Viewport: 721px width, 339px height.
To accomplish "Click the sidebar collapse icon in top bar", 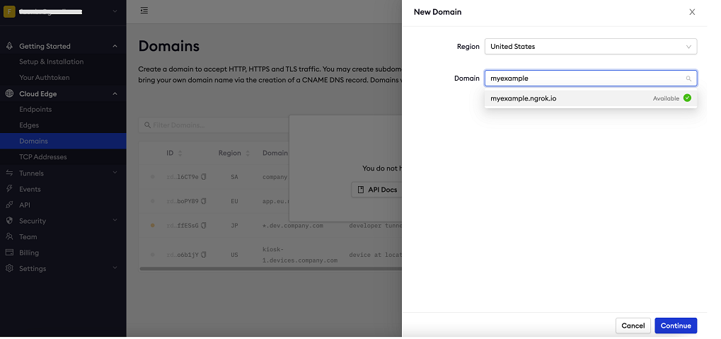I will click(144, 10).
